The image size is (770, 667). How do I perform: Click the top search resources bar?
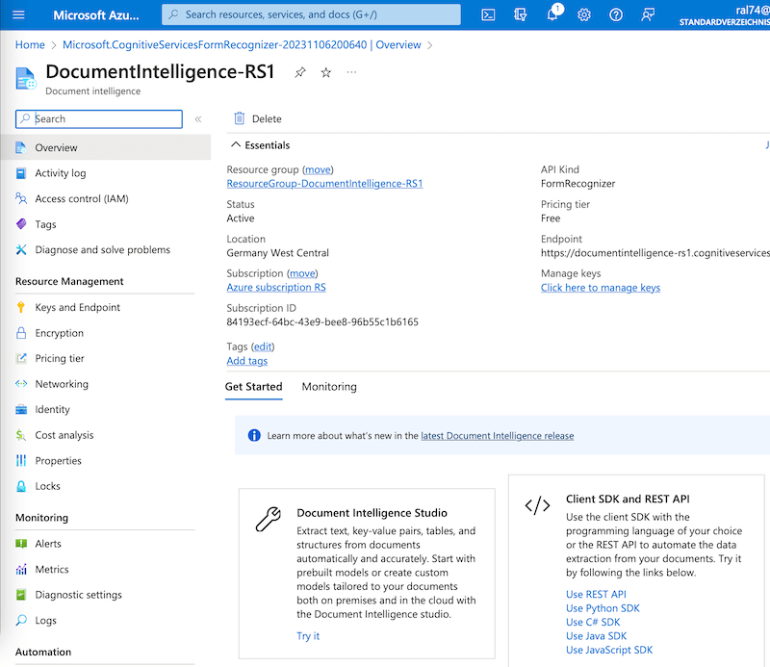tap(308, 14)
